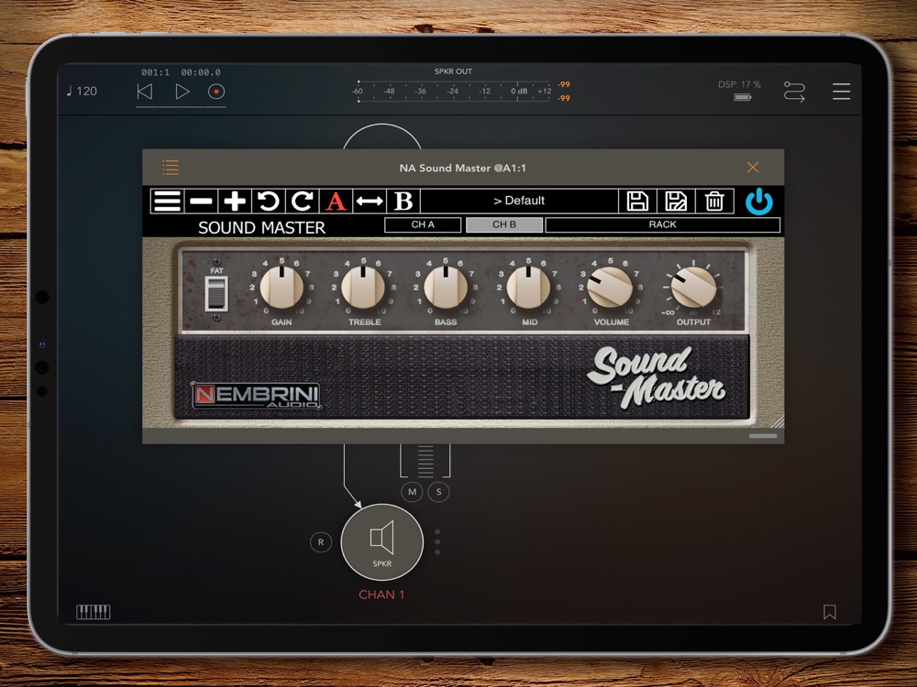Open the orange list icon in plugin header
Viewport: 917px width, 687px height.
pos(171,168)
